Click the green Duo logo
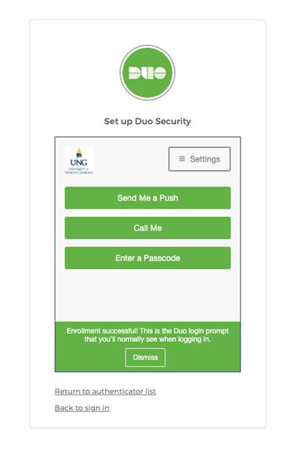The image size is (292, 460). [x=147, y=73]
